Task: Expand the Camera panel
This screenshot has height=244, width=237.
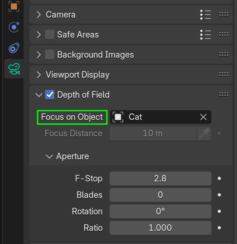Action: click(x=39, y=15)
